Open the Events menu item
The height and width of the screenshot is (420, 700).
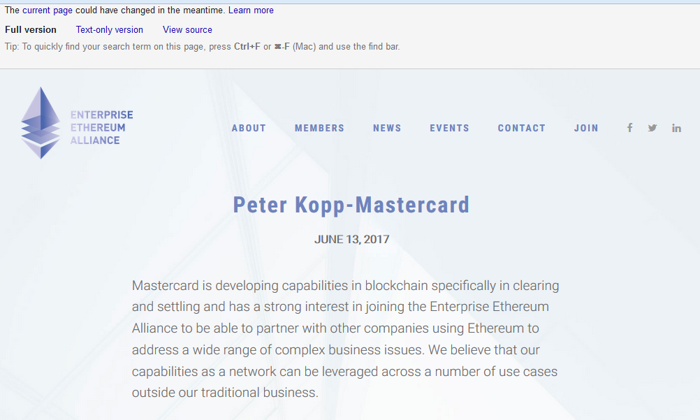450,128
